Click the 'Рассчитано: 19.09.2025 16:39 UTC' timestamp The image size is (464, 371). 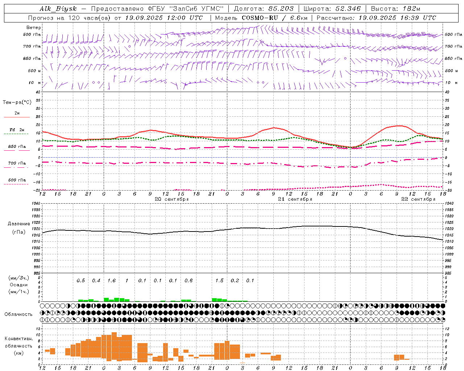point(376,17)
